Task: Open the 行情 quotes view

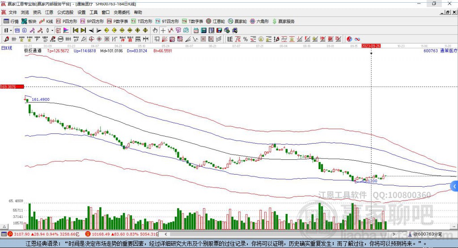Action: click(11, 21)
